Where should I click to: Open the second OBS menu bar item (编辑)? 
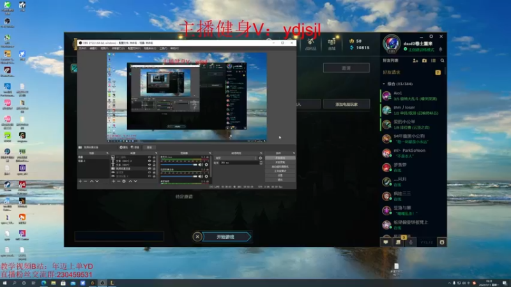click(x=93, y=48)
